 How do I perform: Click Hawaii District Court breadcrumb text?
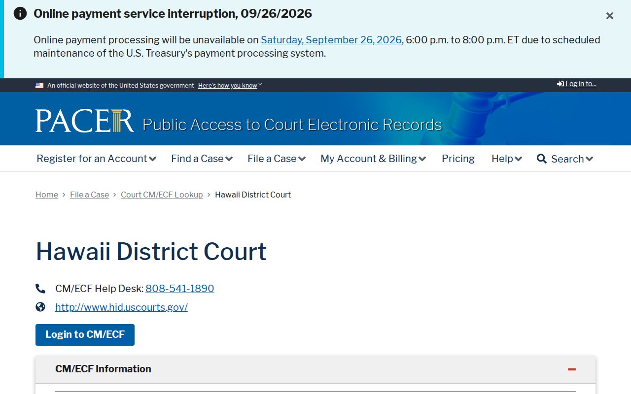click(x=253, y=195)
